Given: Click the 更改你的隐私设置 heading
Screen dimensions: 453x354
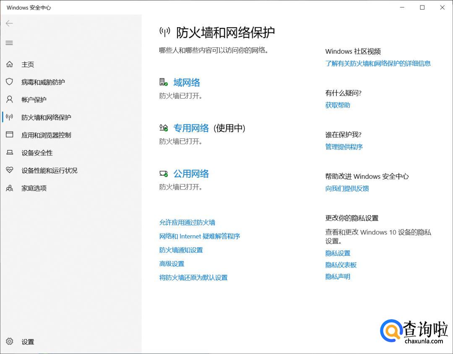Looking at the screenshot, I should click(352, 218).
